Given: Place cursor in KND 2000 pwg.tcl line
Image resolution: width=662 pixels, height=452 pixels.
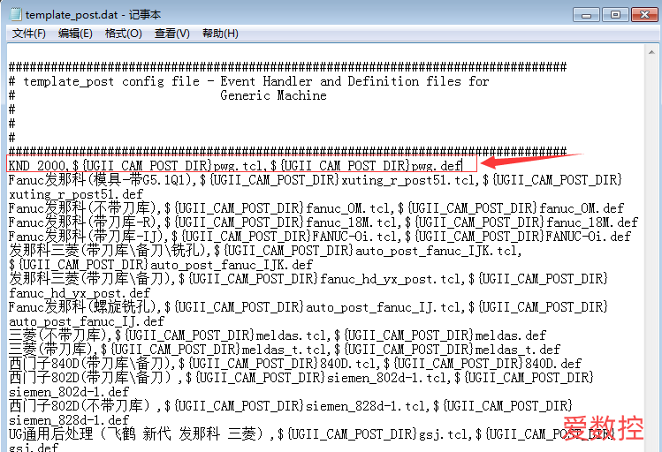Looking at the screenshot, I should pyautogui.click(x=235, y=165).
